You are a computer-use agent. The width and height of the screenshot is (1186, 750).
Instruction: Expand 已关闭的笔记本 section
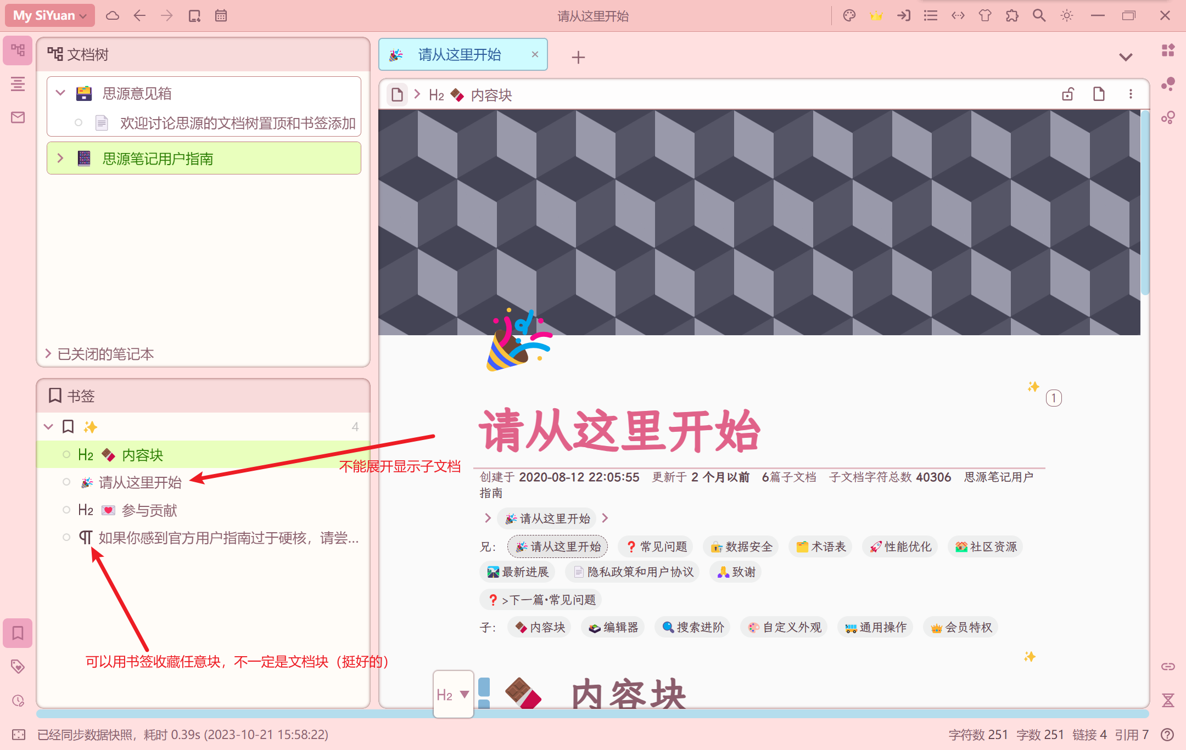(x=48, y=354)
